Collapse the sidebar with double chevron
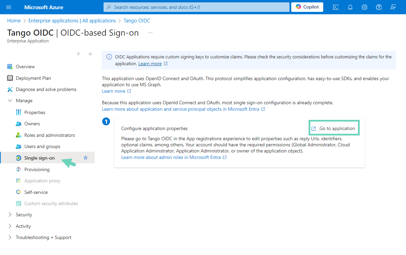This screenshot has width=406, height=255. click(90, 54)
